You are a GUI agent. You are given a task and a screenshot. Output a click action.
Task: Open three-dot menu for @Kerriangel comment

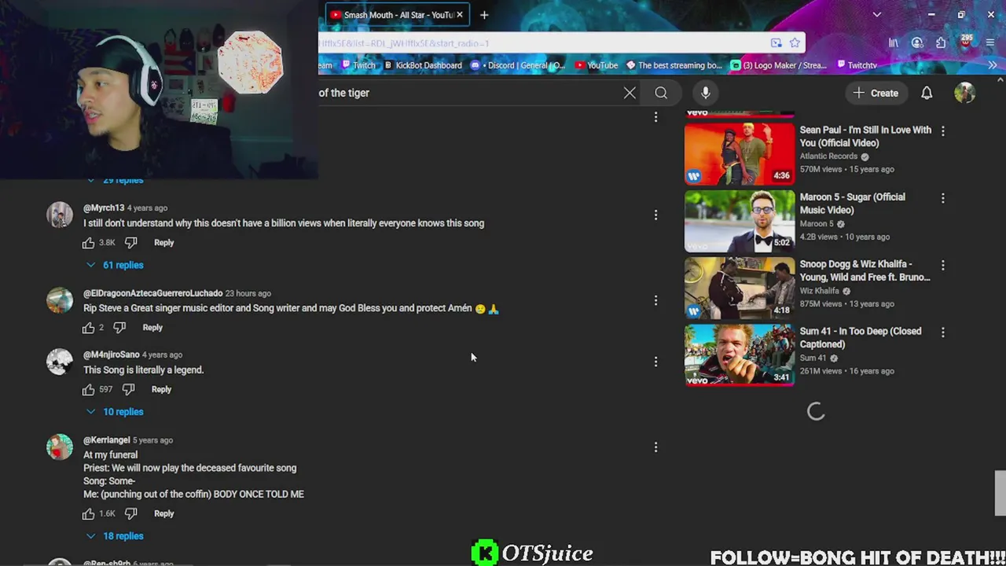[x=655, y=447]
